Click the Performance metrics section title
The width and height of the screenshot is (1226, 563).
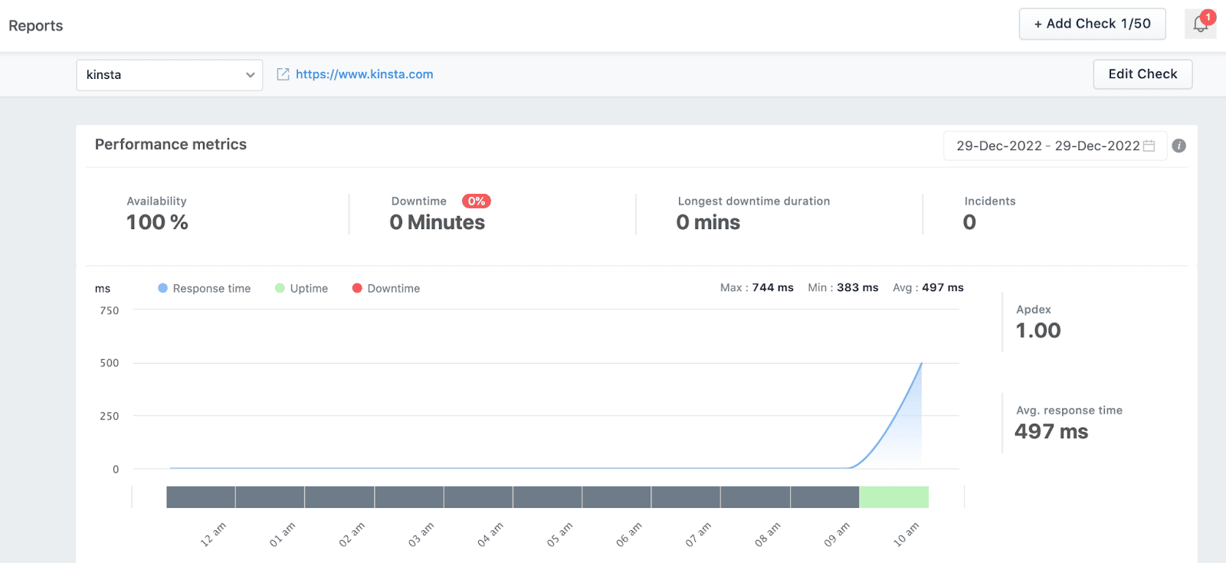[171, 145]
